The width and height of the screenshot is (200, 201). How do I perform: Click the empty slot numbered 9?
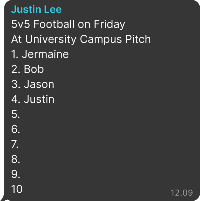point(16,174)
